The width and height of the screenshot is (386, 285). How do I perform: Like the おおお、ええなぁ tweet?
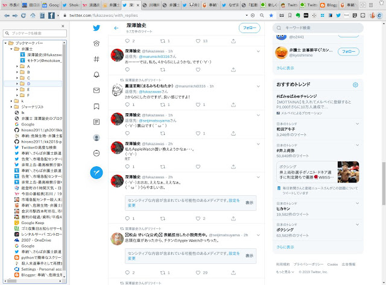tap(198, 218)
